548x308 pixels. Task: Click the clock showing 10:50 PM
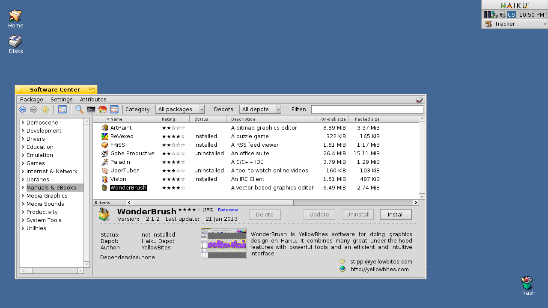pyautogui.click(x=531, y=15)
